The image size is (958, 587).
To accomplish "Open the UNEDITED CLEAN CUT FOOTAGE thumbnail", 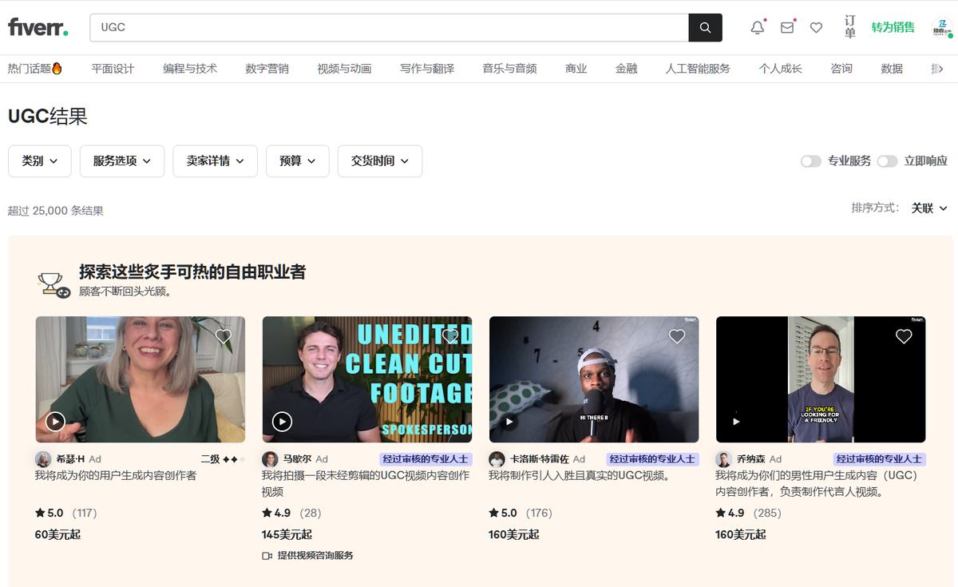I will point(367,379).
